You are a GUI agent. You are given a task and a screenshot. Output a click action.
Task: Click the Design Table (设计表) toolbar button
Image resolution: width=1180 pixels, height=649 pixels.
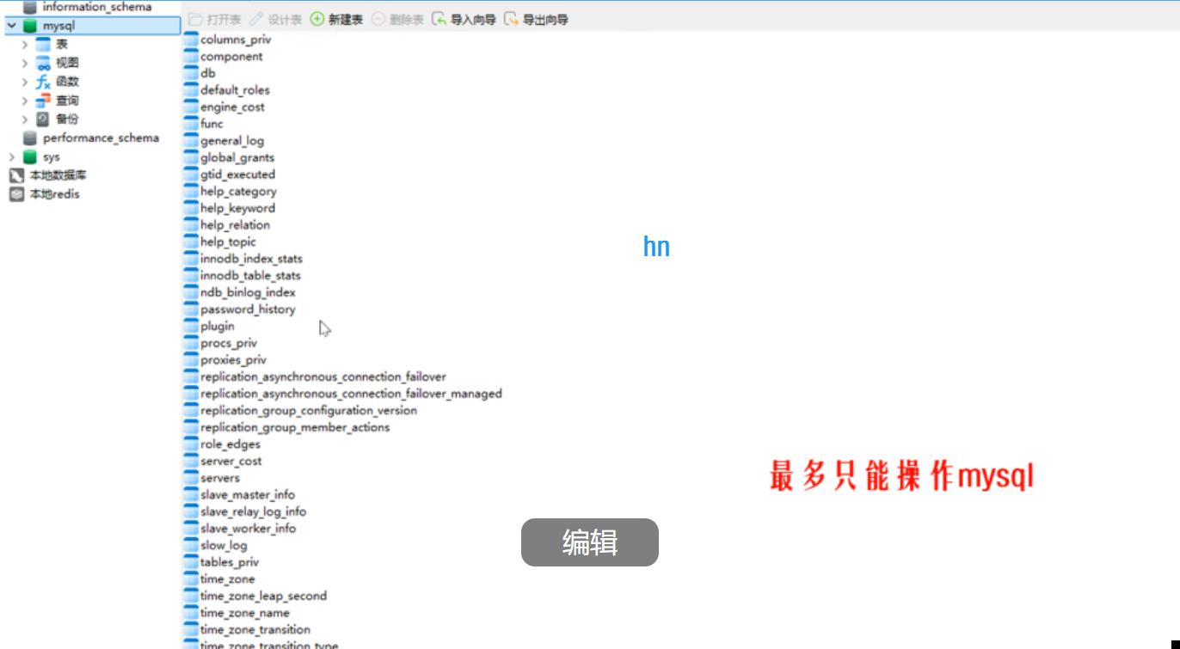[x=275, y=19]
